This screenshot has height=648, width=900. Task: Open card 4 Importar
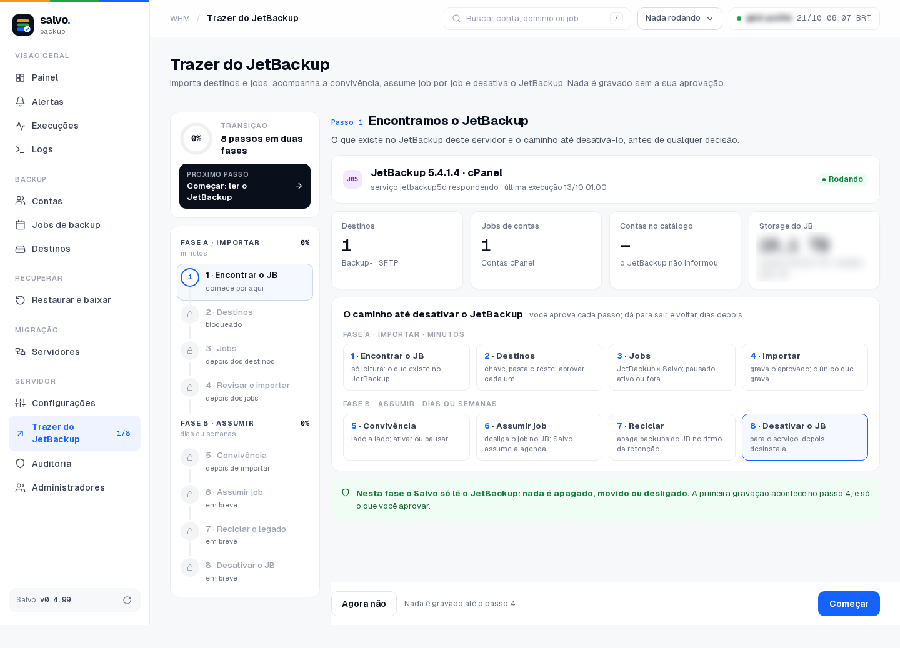805,367
